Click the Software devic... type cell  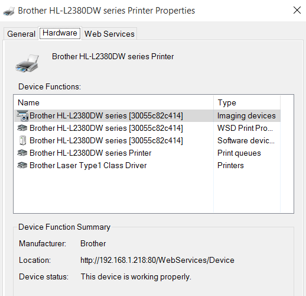tap(246, 140)
